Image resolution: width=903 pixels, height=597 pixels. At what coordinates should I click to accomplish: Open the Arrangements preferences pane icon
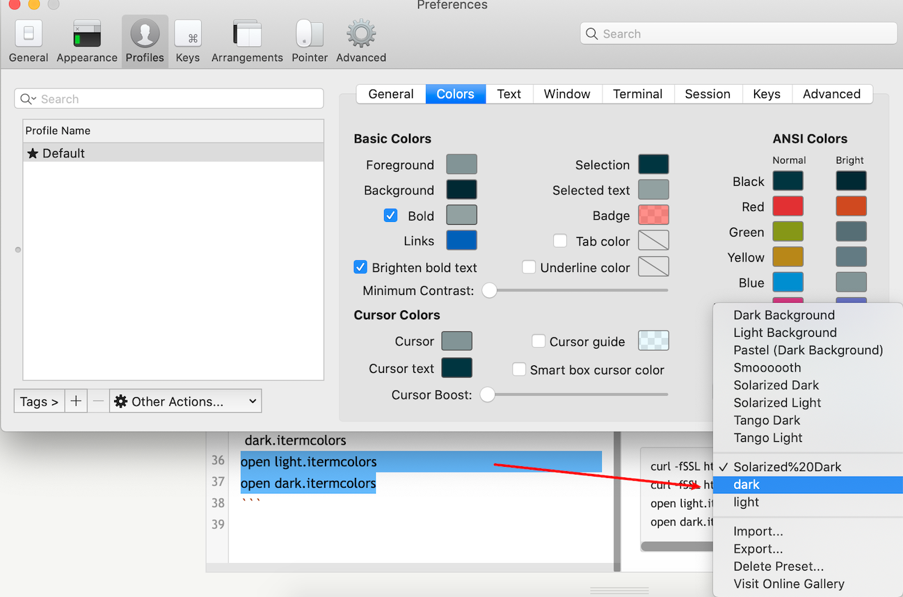point(247,33)
